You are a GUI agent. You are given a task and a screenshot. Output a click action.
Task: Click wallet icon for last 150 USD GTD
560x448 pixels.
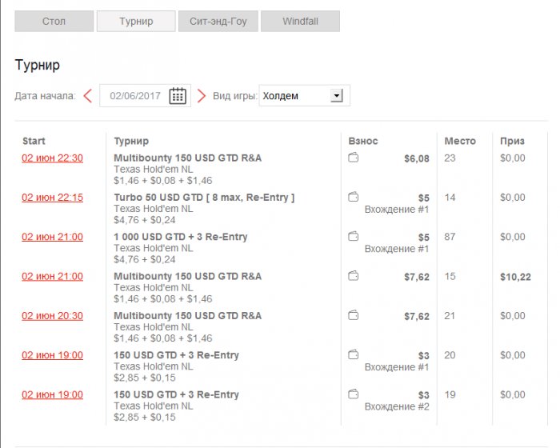[353, 394]
